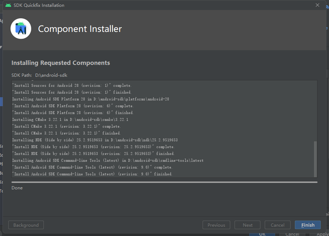The width and height of the screenshot is (329, 236).
Task: Close the SDK Quickfix Installation dialog
Action: (317, 5)
